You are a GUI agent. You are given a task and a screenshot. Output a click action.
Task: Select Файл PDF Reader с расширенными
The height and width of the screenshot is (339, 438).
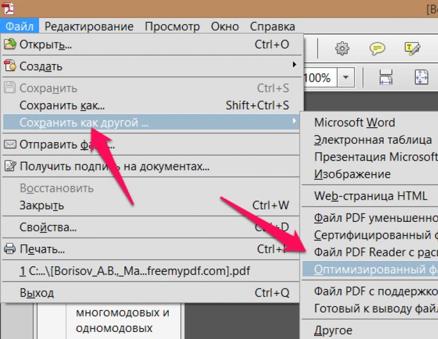coord(370,252)
